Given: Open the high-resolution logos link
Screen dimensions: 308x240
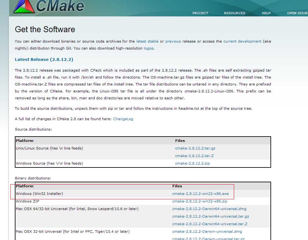Looking at the screenshot, I should (x=149, y=48).
